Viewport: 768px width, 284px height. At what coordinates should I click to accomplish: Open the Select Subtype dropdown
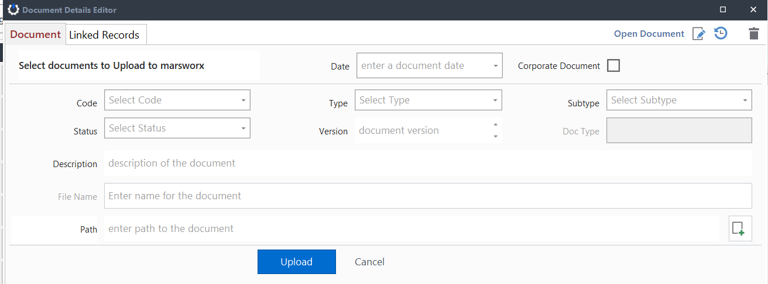(679, 100)
